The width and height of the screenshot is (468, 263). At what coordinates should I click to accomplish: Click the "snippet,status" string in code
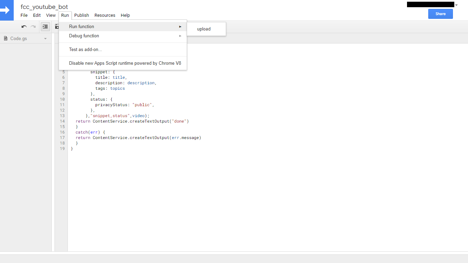click(x=110, y=116)
